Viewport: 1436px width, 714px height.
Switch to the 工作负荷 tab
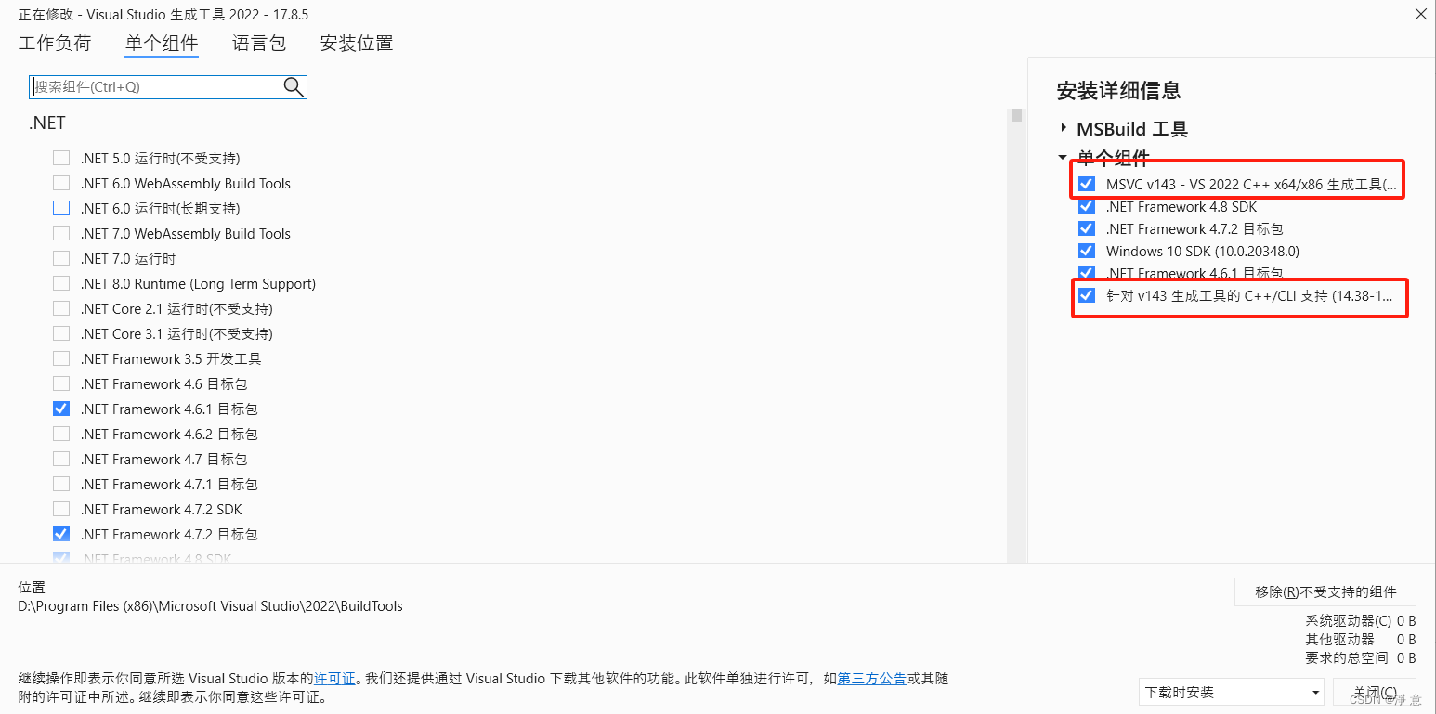[55, 43]
